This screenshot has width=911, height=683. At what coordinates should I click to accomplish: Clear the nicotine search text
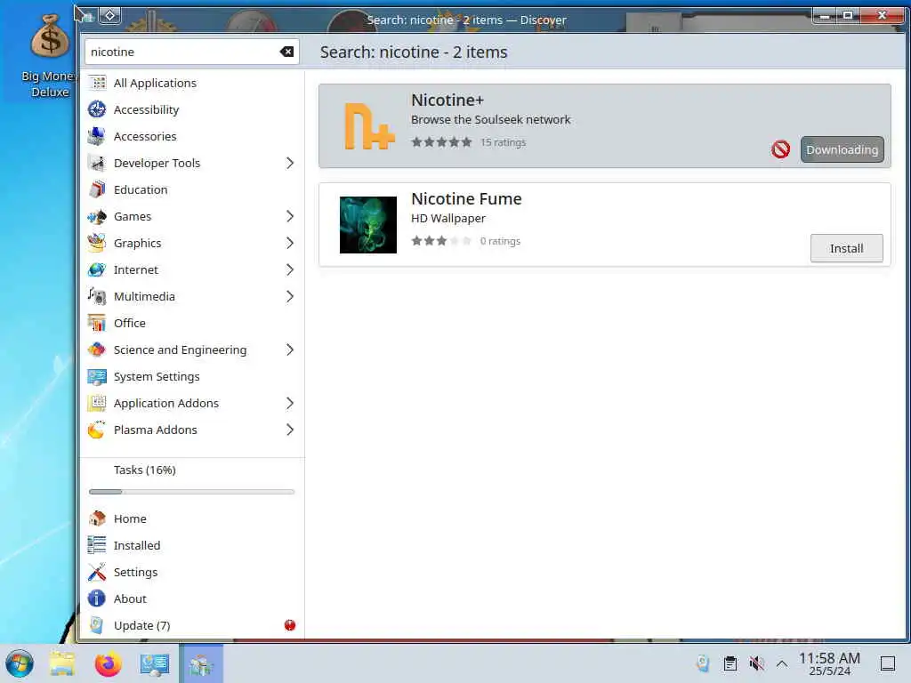click(x=286, y=52)
